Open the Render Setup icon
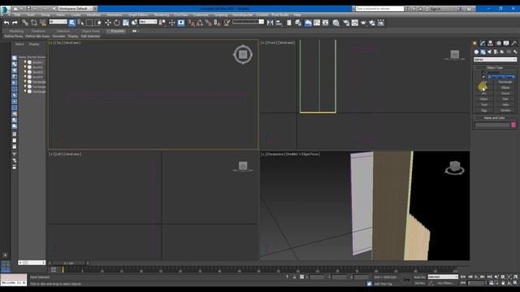The height and width of the screenshot is (292, 520). pyautogui.click(x=346, y=23)
